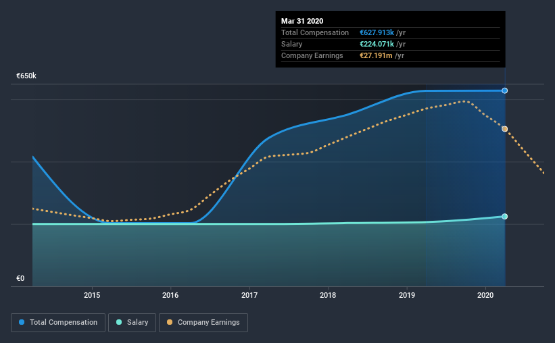Screen dimensions: 555x343
Task: Click the €650k y-axis label
Action: [x=26, y=76]
